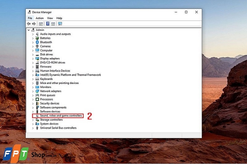
Task: Click the Display adapters icon
Action: pyautogui.click(x=37, y=58)
